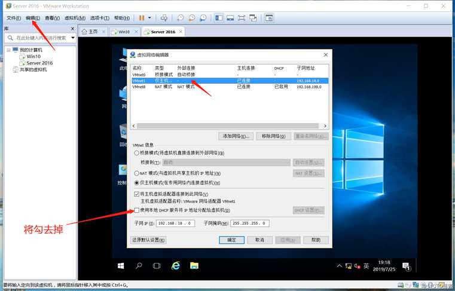Viewport: 455px width, 291px height.
Task: Select the VMnet0 row in network list
Action: coord(230,75)
